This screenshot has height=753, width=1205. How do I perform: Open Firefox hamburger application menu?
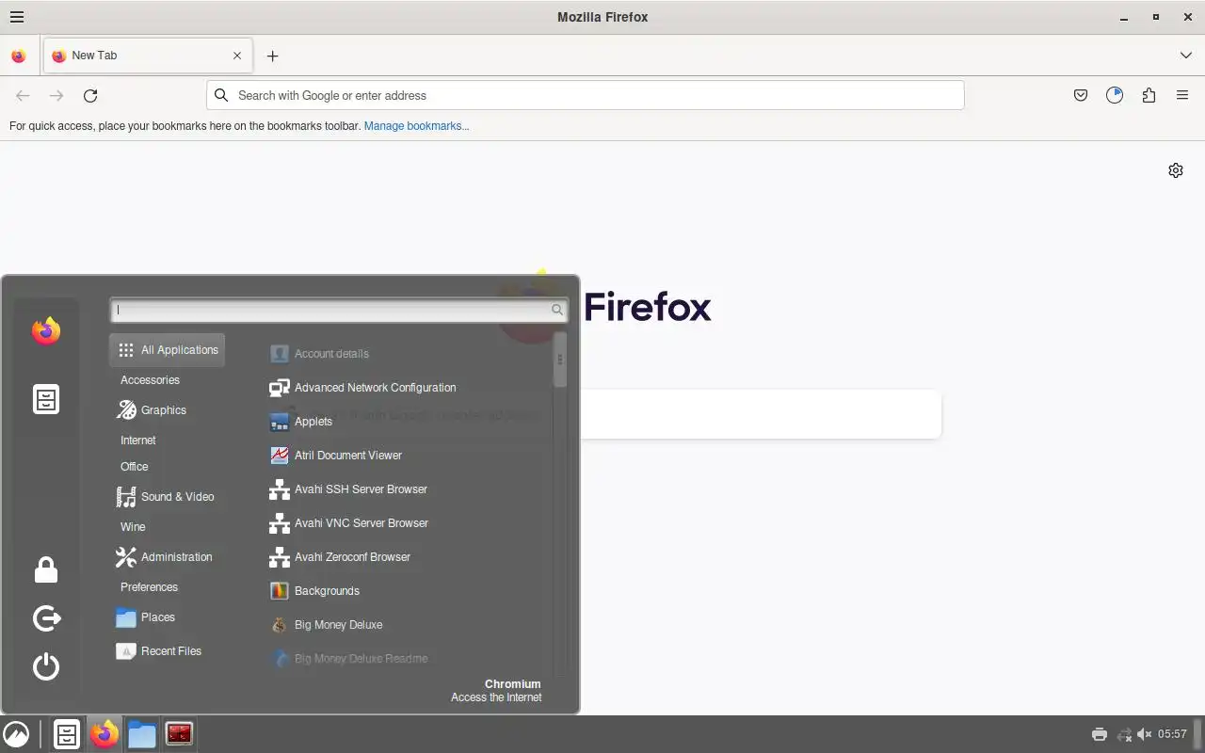1182,95
